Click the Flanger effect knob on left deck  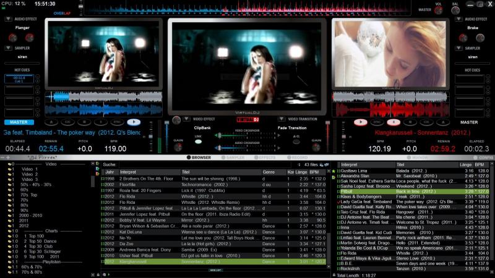12,38
